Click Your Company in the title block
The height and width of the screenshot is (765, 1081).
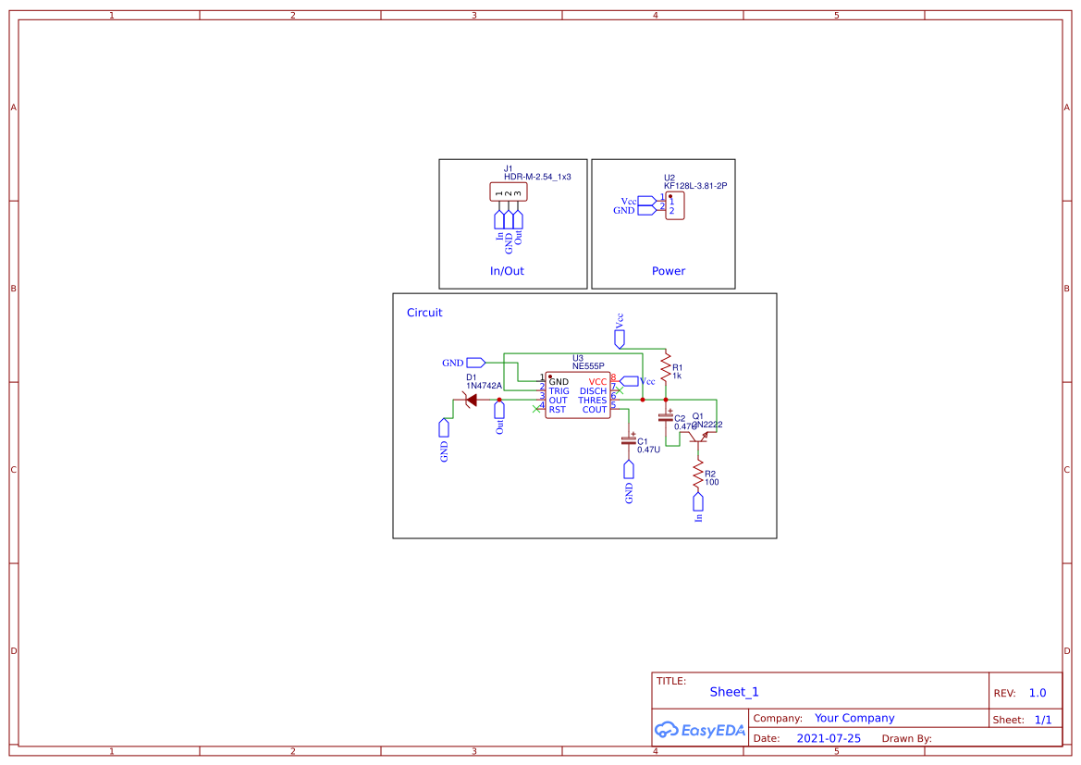click(x=854, y=717)
